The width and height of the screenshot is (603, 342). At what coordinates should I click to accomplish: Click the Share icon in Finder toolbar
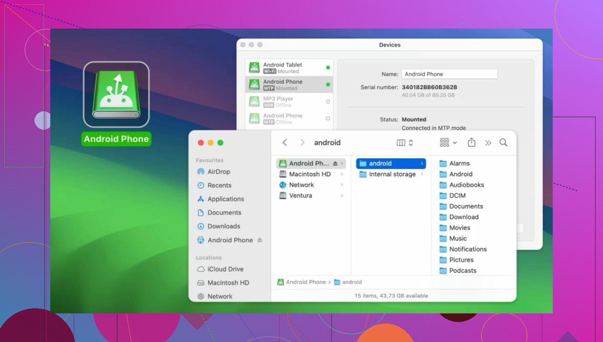coord(471,143)
